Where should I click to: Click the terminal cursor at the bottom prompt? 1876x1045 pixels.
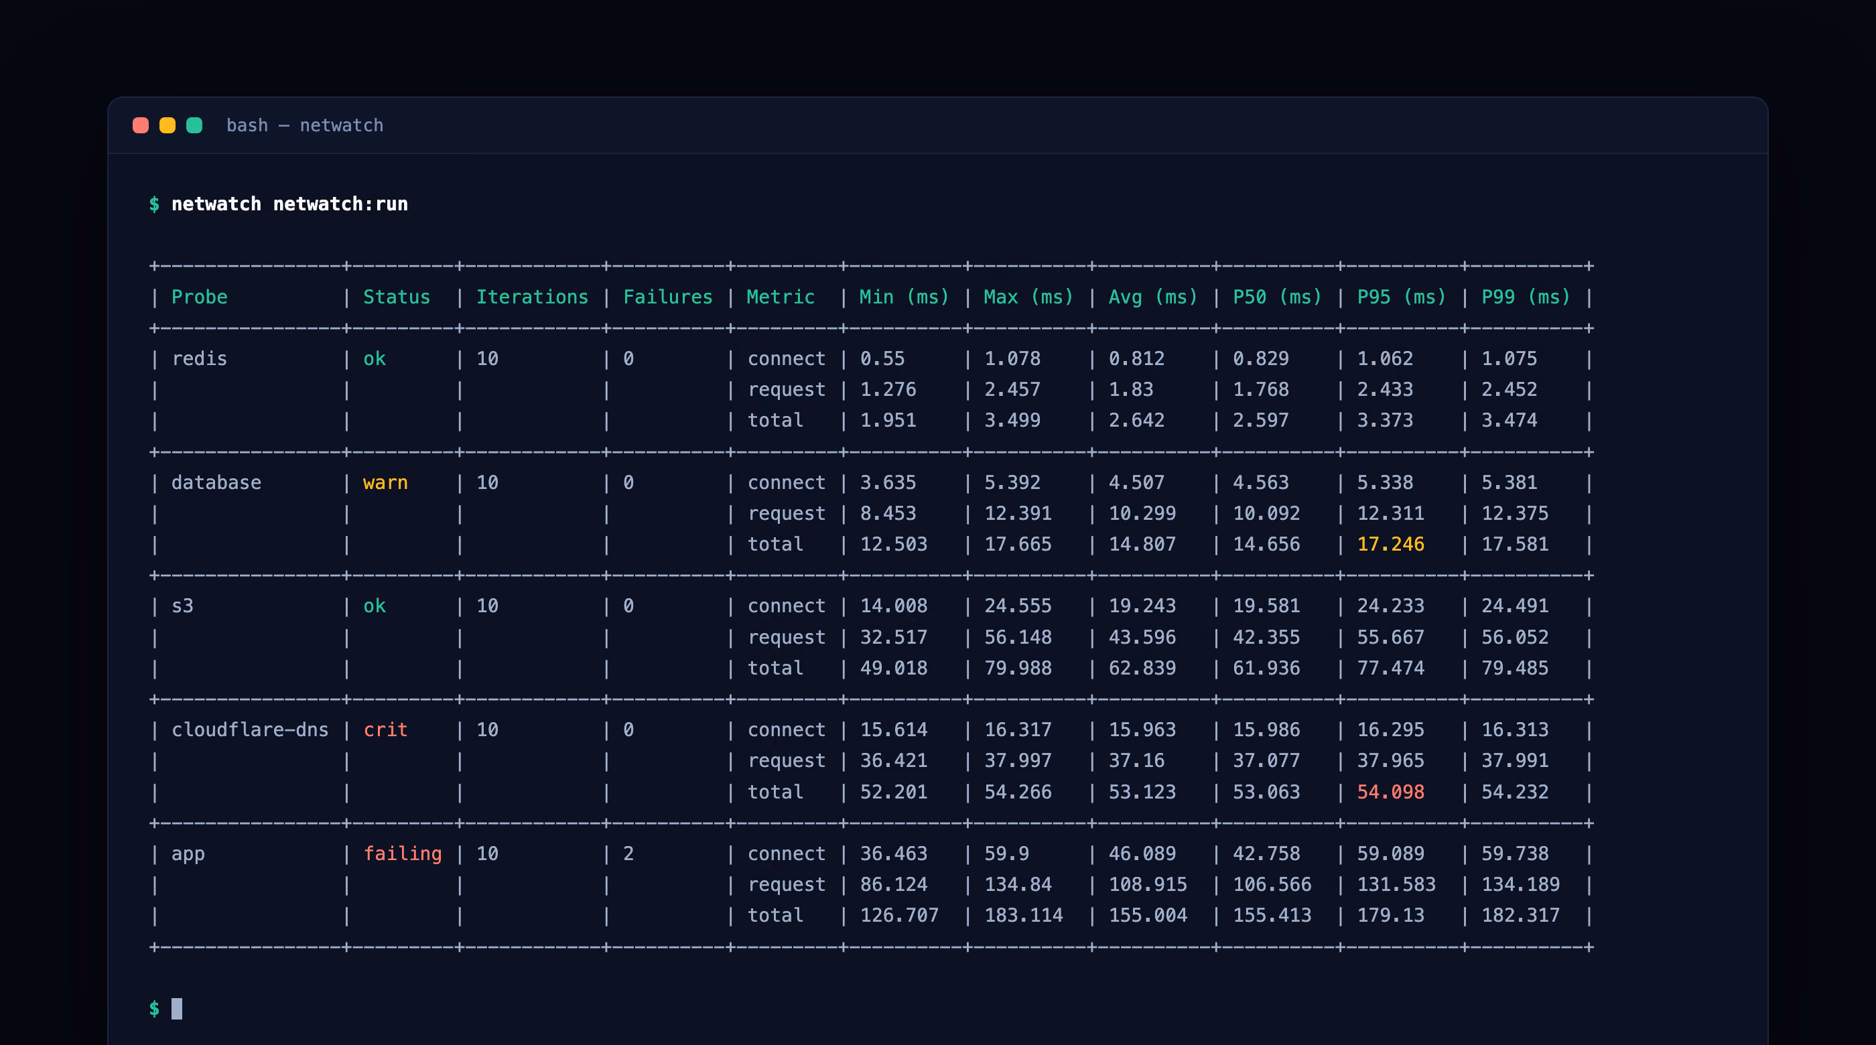coord(177,1009)
